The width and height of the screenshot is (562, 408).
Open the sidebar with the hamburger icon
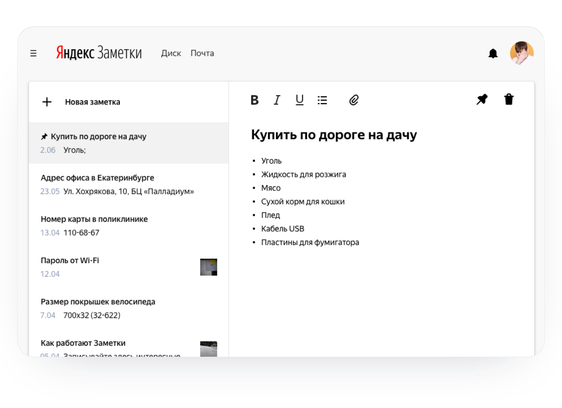33,53
